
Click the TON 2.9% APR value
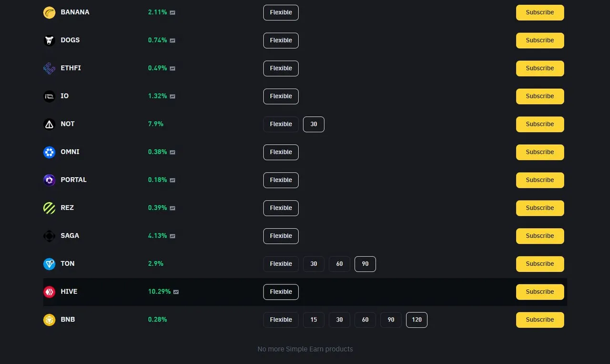(x=156, y=263)
